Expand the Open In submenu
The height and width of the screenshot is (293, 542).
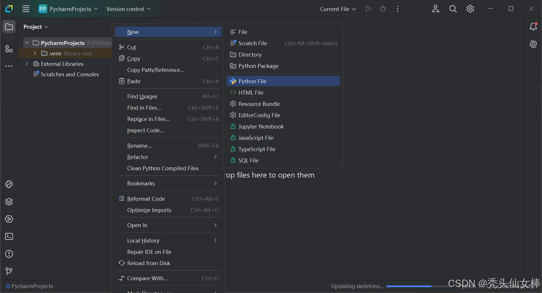tap(168, 225)
